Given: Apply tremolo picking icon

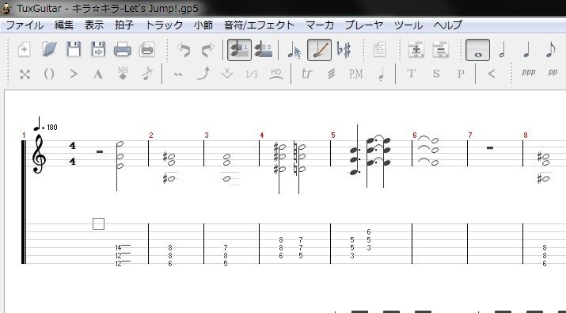Looking at the screenshot, I should tap(331, 74).
